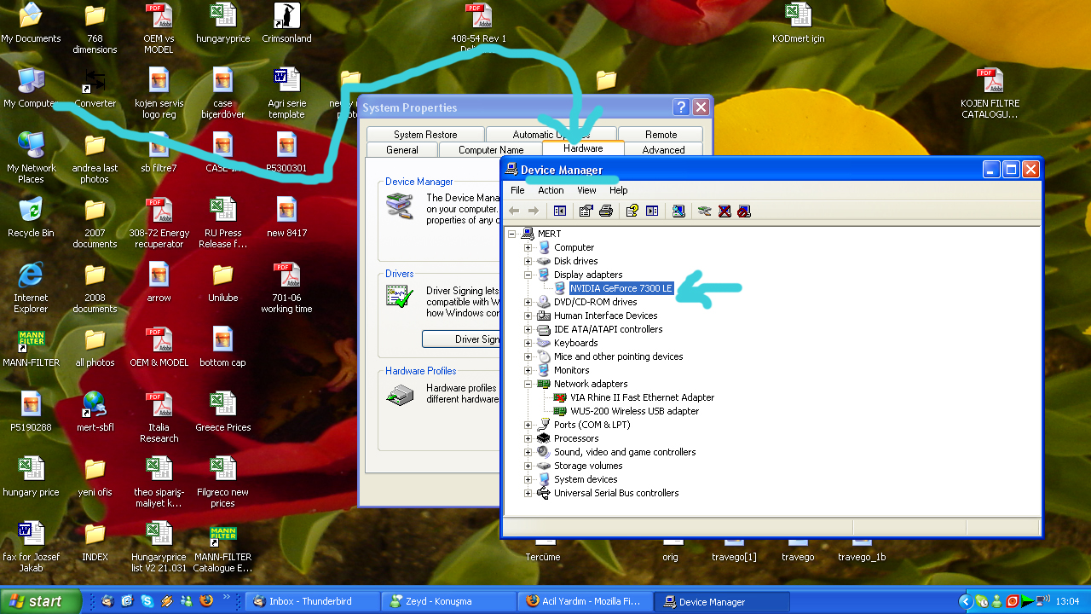
Task: Open the Action menu in Device Manager
Action: (x=551, y=190)
